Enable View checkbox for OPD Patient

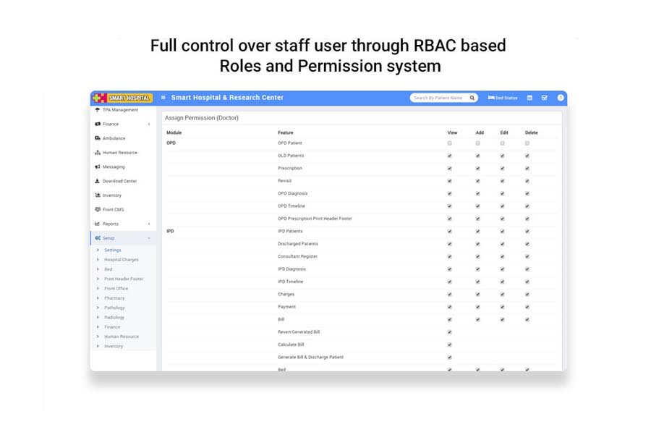coord(449,143)
